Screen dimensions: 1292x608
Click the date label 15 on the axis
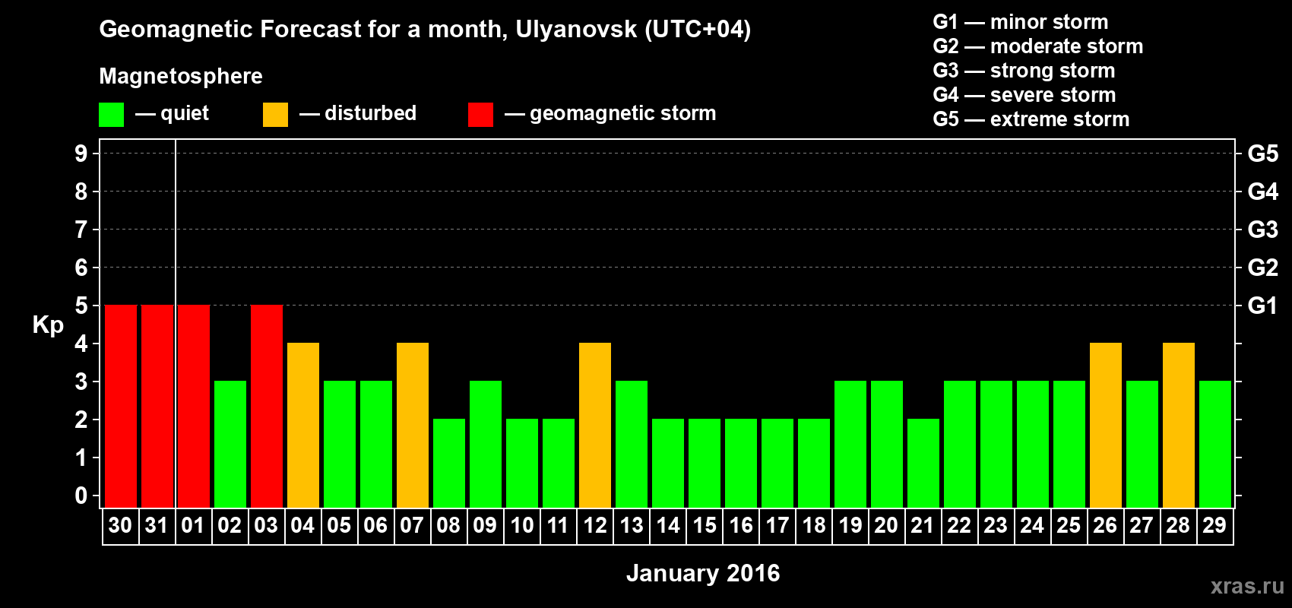704,525
